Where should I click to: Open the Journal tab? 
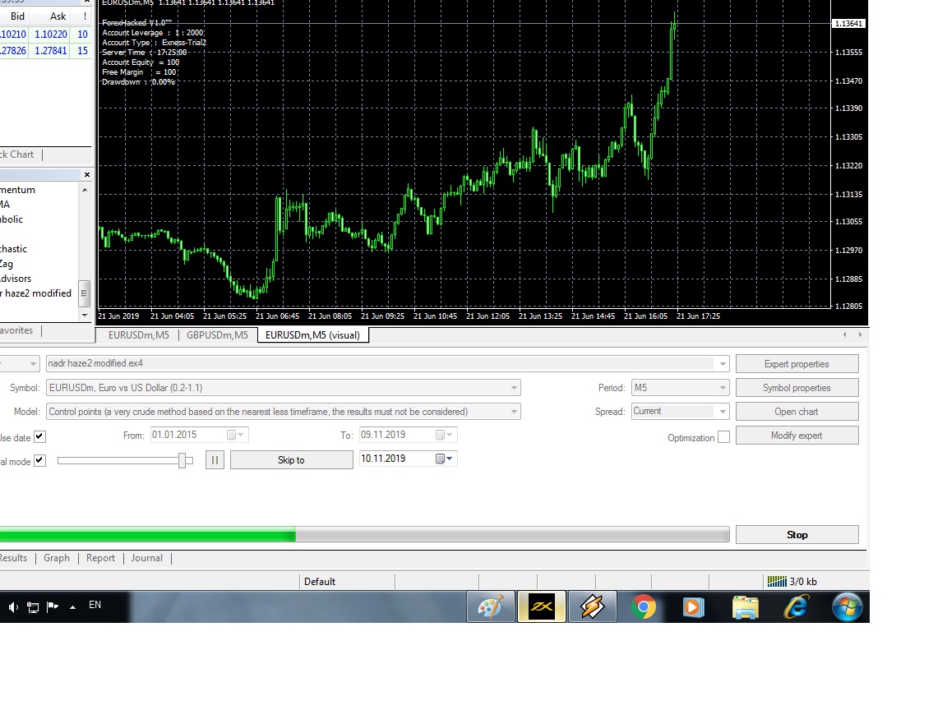pos(147,558)
